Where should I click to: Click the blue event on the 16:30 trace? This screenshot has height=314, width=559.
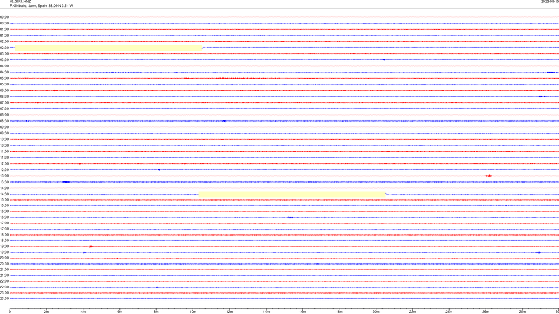point(290,217)
